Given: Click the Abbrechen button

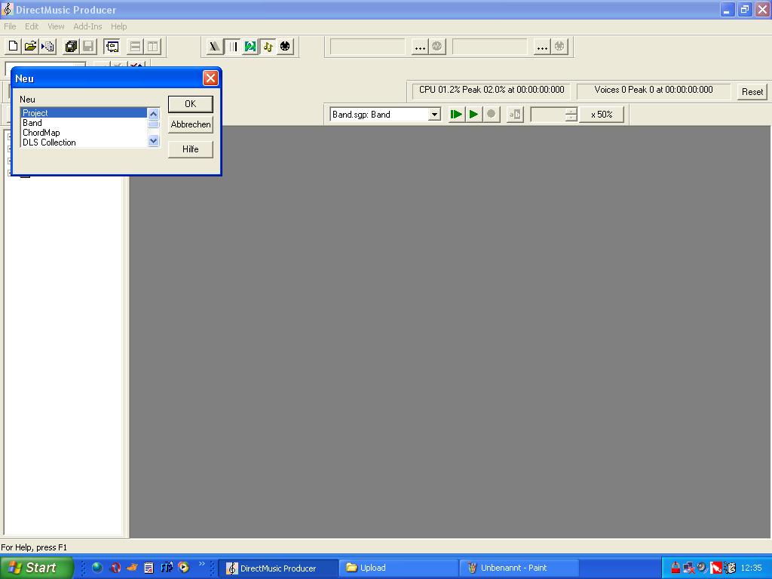Looking at the screenshot, I should click(x=190, y=124).
